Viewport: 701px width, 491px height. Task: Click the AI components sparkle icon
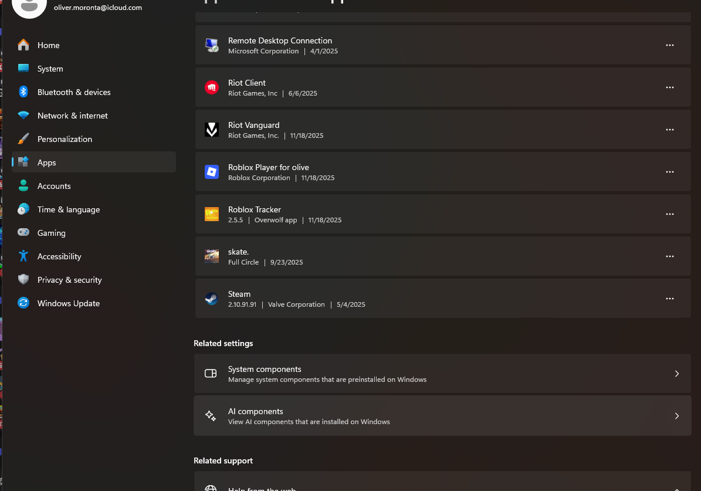coord(211,416)
